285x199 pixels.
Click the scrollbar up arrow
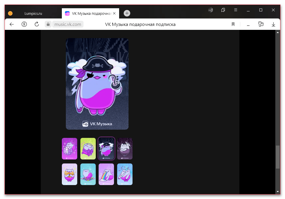coord(278,32)
